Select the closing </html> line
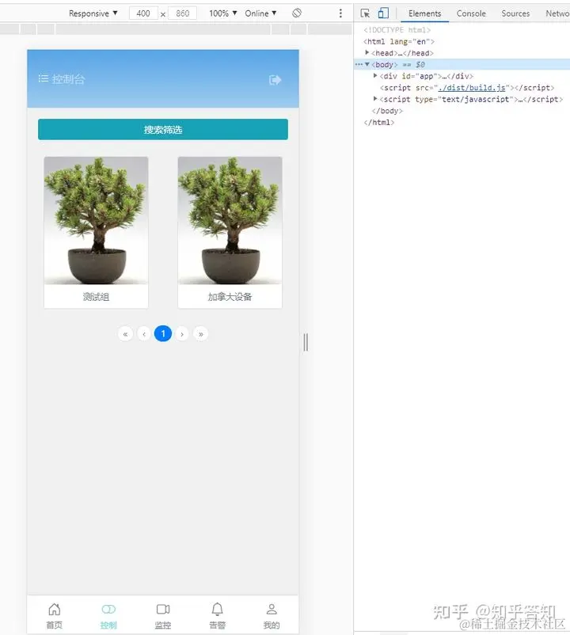Viewport: 570px width, 635px height. click(379, 122)
